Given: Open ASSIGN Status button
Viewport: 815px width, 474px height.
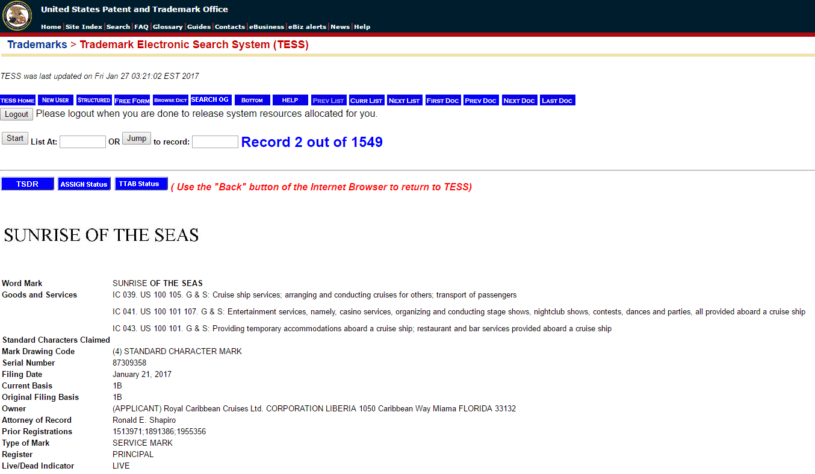Looking at the screenshot, I should [x=84, y=184].
